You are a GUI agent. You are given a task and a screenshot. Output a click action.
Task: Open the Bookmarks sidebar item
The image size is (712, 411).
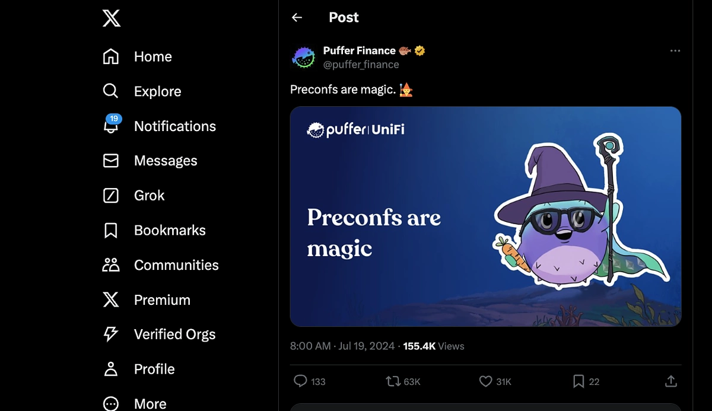154,231
